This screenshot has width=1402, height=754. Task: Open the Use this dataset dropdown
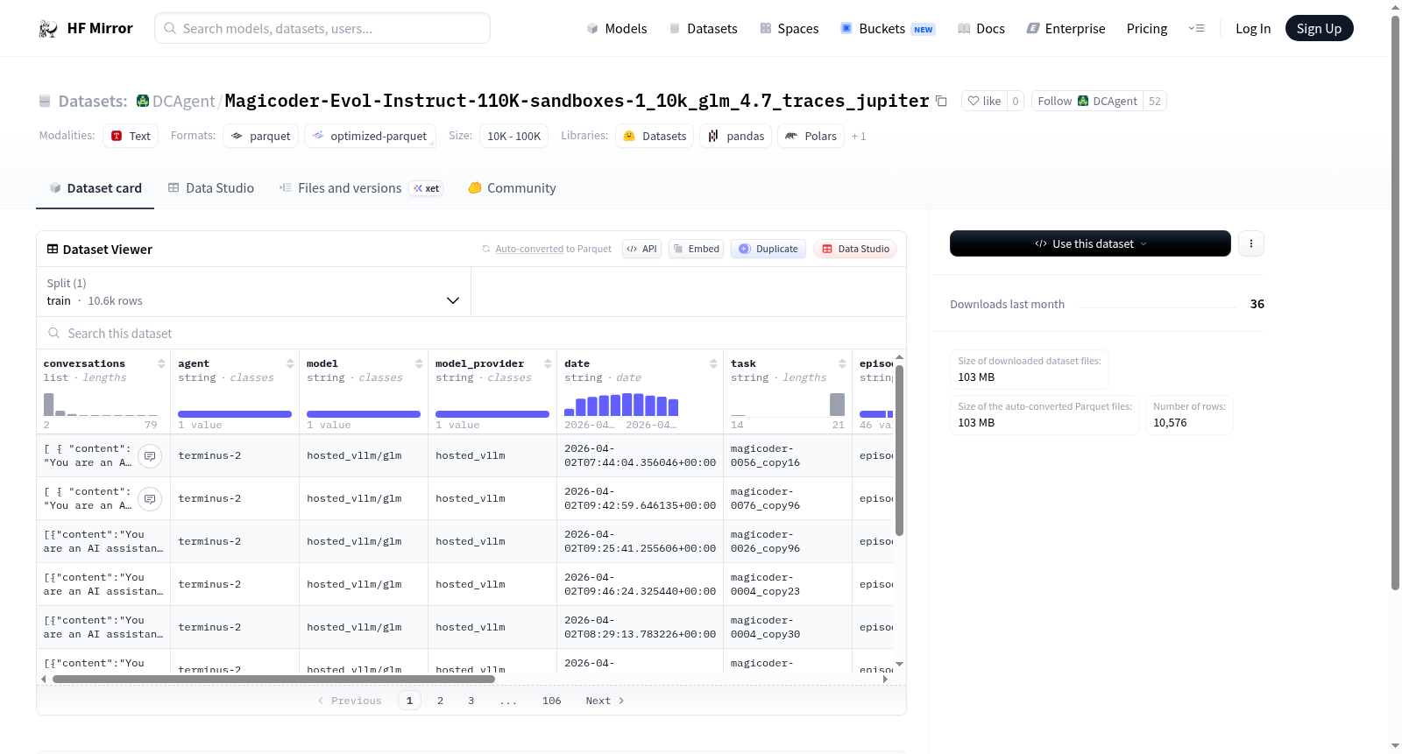coord(1090,243)
